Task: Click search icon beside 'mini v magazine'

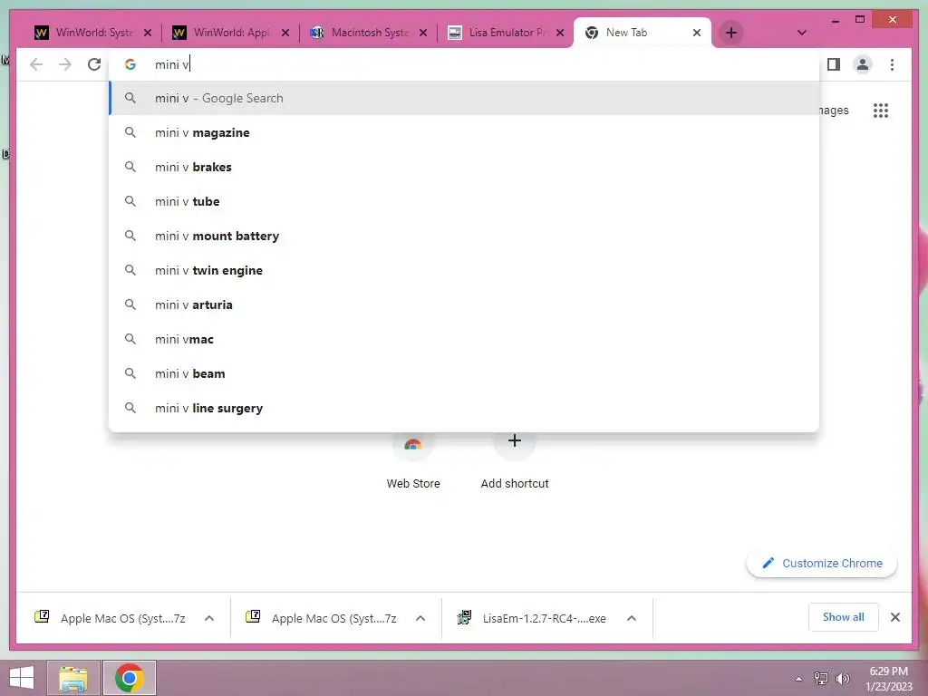Action: coord(130,132)
